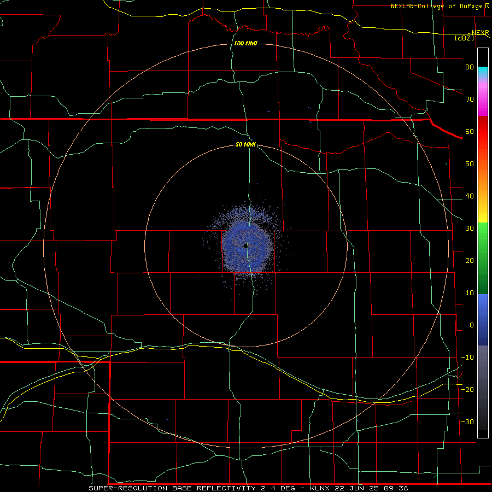The image size is (492, 492).
Task: Click the 70 dBZ scale value
Action: click(x=470, y=99)
